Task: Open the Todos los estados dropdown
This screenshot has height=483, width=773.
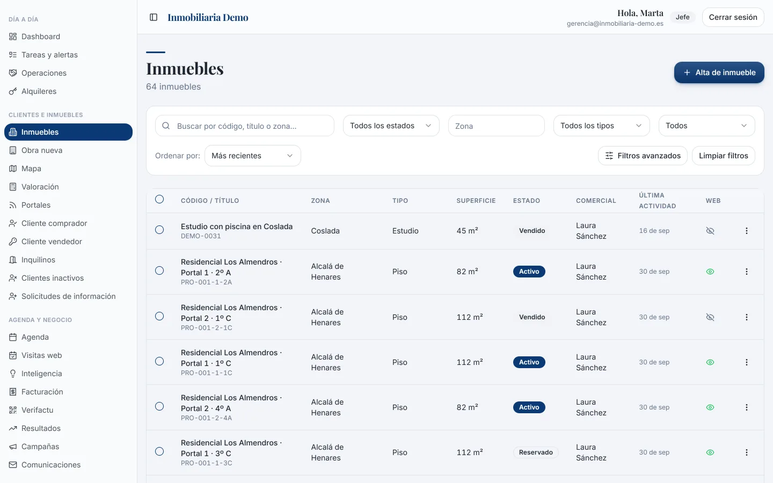Action: pyautogui.click(x=391, y=126)
